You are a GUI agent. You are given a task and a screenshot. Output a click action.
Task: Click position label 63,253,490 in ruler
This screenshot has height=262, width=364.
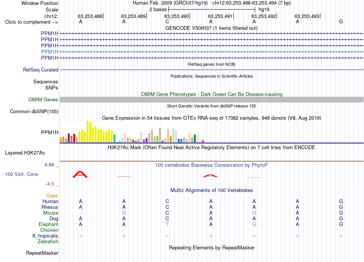pos(177,16)
